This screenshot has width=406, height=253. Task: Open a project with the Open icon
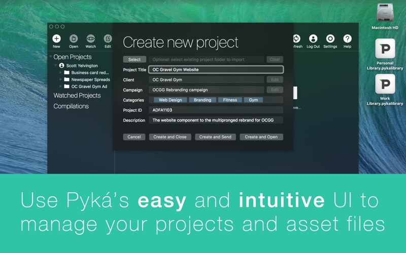[x=74, y=39]
